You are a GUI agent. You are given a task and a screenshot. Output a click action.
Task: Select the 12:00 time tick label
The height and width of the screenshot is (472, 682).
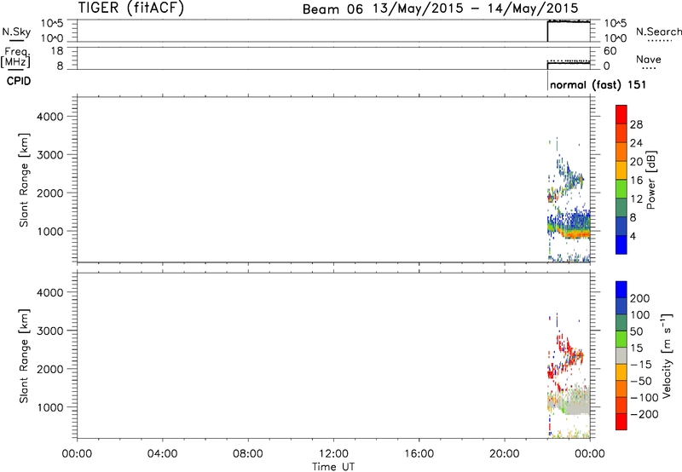coord(333,454)
